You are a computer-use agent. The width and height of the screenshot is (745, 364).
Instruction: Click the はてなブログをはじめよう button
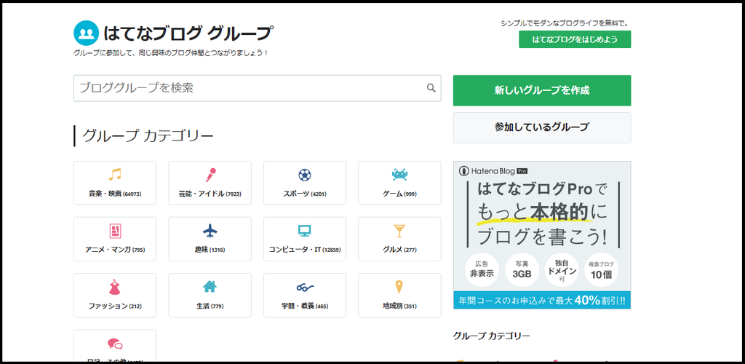(575, 39)
